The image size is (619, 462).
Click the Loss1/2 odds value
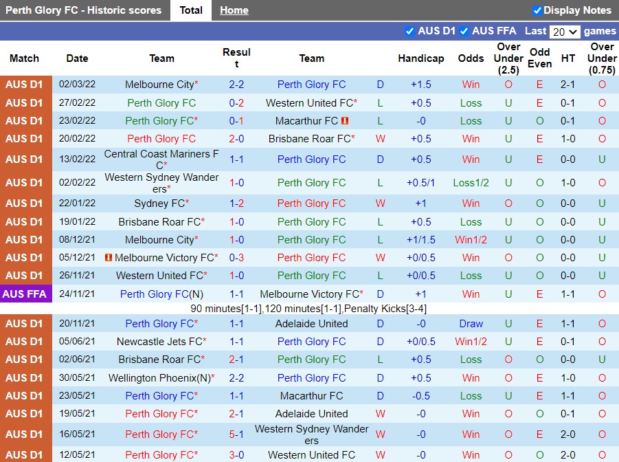pyautogui.click(x=471, y=183)
